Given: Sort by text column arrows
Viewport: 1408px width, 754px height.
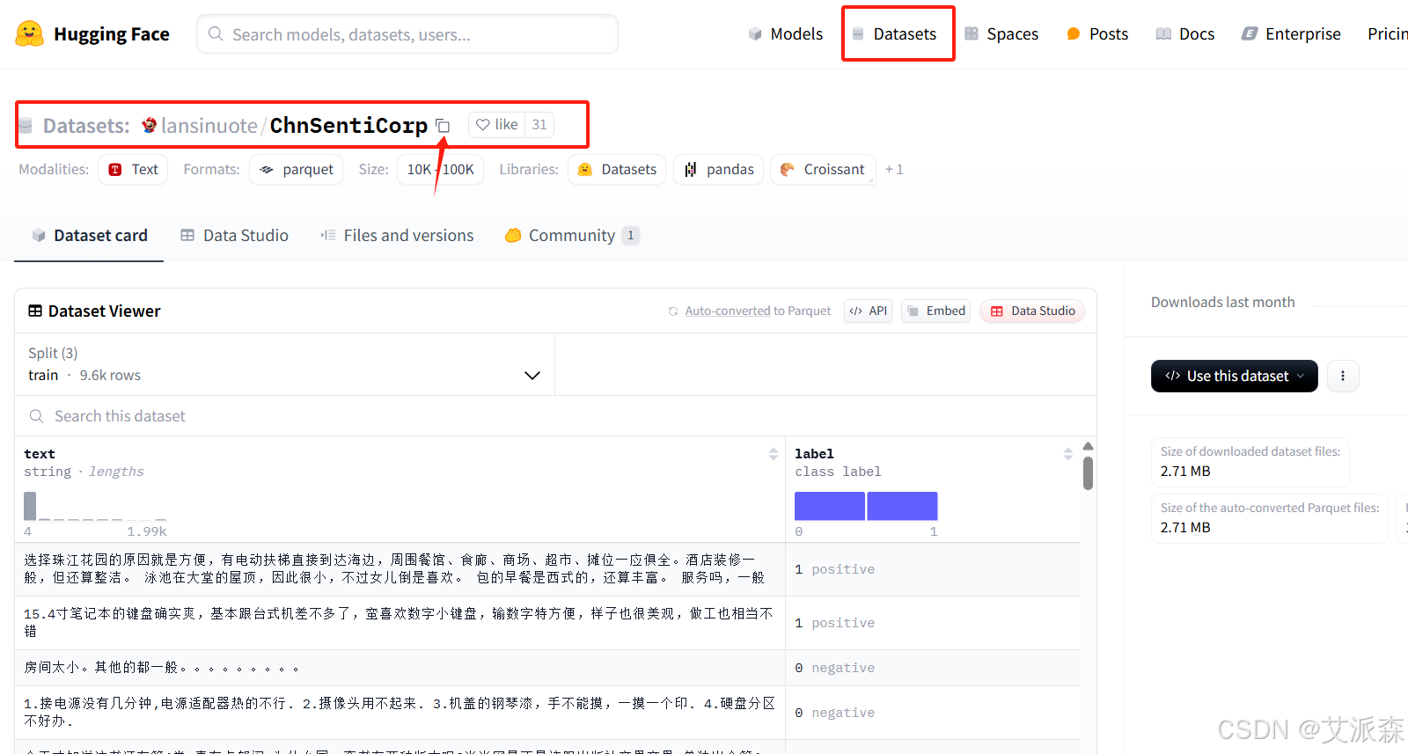Looking at the screenshot, I should coord(774,454).
